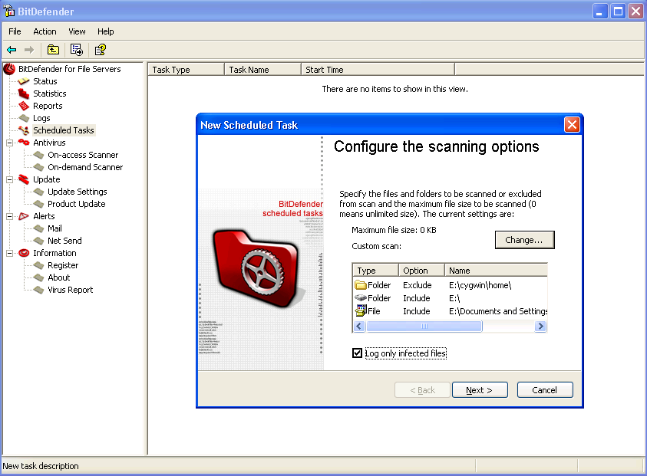
Task: Click the drive icon in the E:\ row
Action: coord(361,297)
